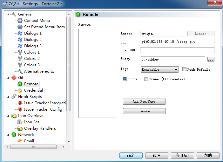This screenshot has height=162, width=223.
Task: Click the Colors 1 paint icon
Action: tap(20, 52)
